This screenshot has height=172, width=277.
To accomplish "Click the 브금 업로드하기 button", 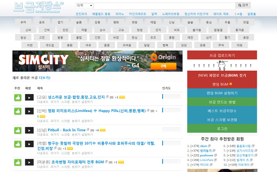I will (x=222, y=55).
